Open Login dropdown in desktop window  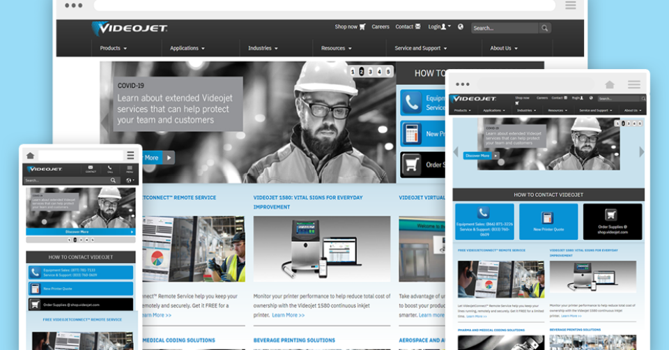[440, 26]
